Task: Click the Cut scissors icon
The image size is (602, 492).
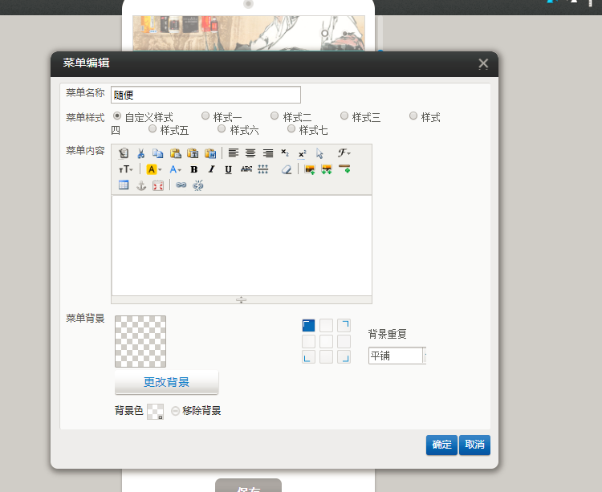Action: (140, 153)
